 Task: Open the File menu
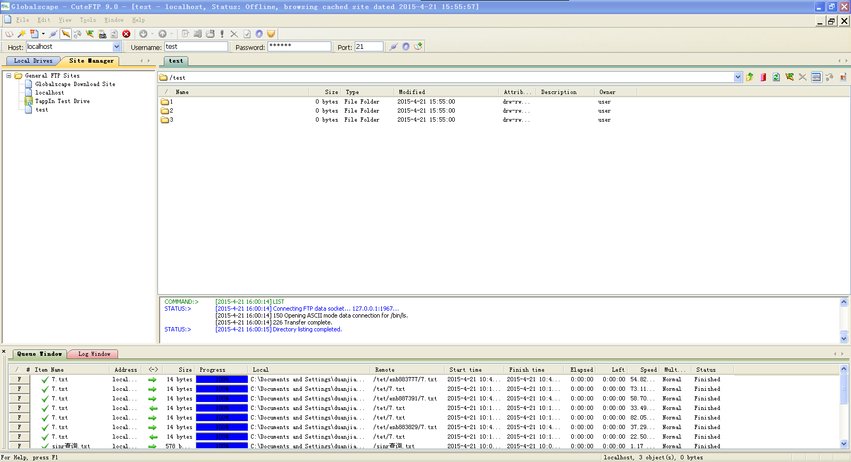click(x=22, y=20)
